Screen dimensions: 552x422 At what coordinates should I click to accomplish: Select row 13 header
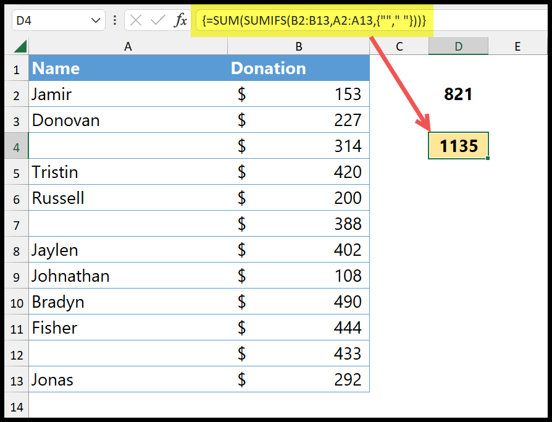point(17,379)
